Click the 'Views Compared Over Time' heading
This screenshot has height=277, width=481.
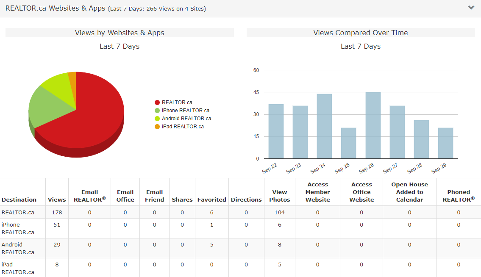click(361, 33)
